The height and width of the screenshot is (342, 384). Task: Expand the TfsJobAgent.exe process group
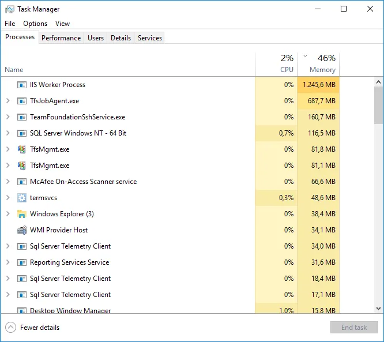8,101
